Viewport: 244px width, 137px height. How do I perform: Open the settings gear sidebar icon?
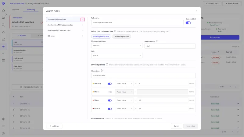3,119
